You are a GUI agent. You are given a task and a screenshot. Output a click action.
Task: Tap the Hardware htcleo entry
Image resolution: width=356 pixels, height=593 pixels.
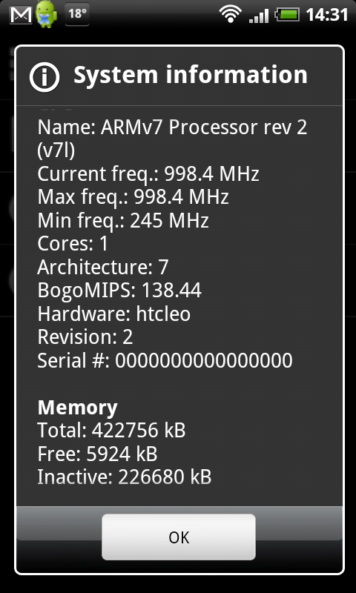[114, 314]
